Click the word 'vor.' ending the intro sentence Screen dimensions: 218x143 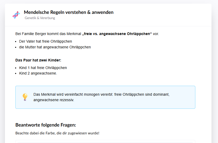click(156, 34)
